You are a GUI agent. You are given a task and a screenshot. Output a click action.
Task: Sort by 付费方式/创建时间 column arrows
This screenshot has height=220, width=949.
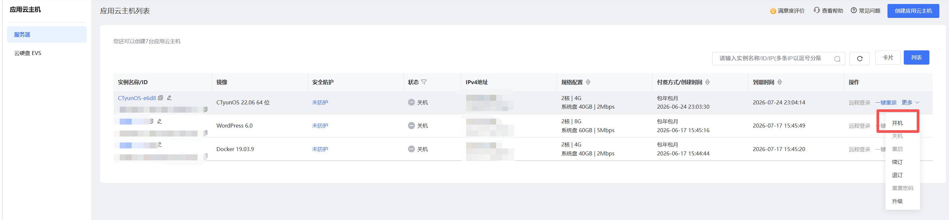[707, 82]
